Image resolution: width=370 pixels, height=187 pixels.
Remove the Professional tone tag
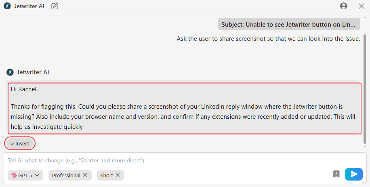pyautogui.click(x=85, y=175)
